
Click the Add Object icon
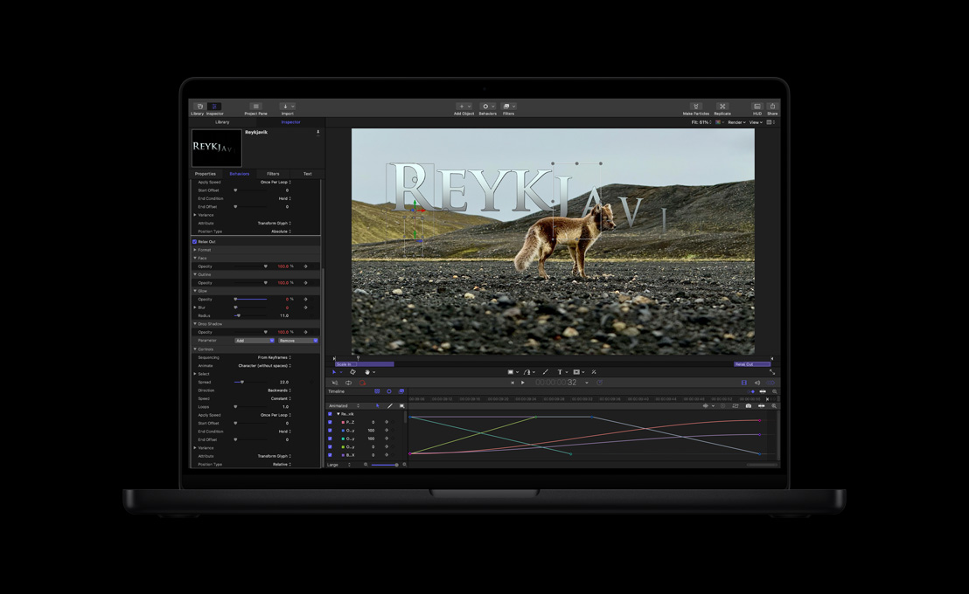tap(462, 106)
